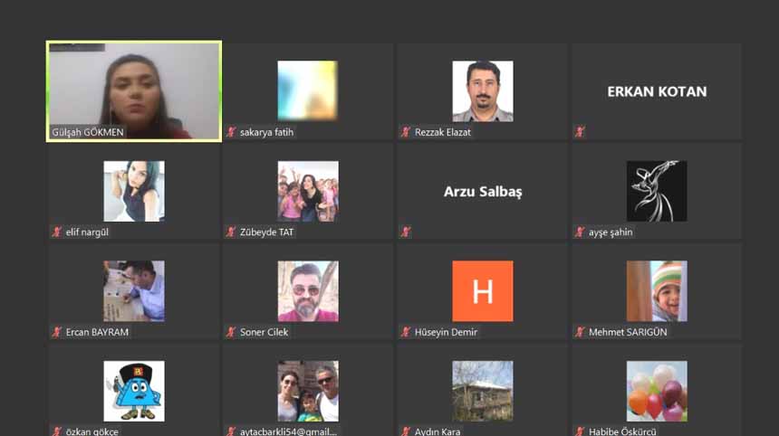Click muted mic icon next to Ercan BAYRAM

click(x=57, y=332)
